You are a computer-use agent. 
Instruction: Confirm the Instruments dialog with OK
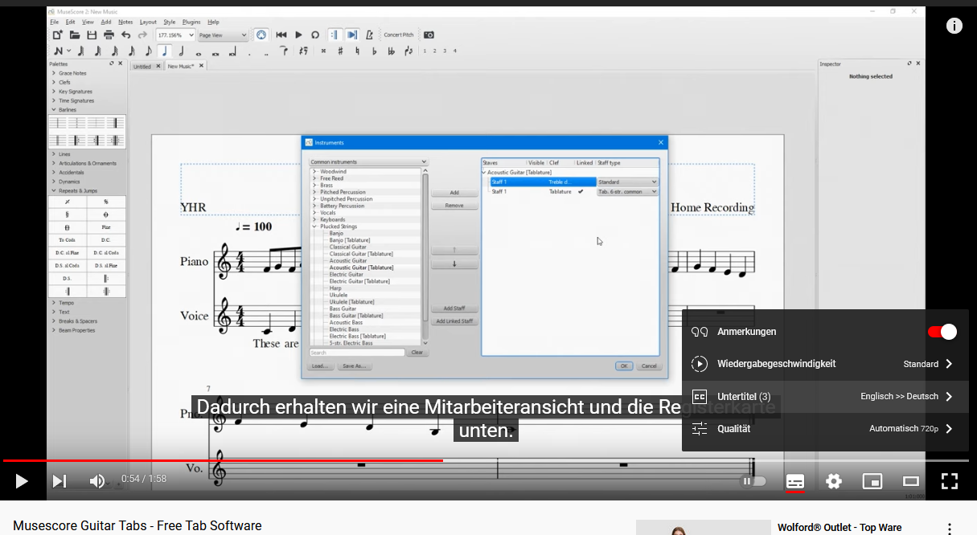point(624,366)
